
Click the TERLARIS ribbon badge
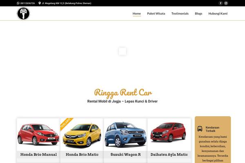pos(67,124)
